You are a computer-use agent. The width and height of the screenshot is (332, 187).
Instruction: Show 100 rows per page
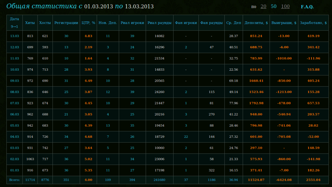coord(285,6)
